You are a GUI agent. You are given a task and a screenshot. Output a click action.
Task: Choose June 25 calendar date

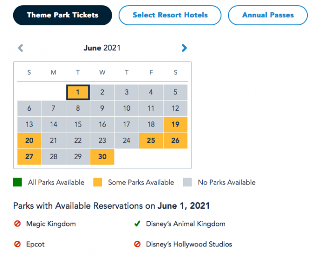click(x=151, y=141)
